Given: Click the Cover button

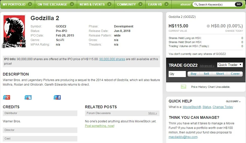Looking at the screenshot, I should (235, 74).
